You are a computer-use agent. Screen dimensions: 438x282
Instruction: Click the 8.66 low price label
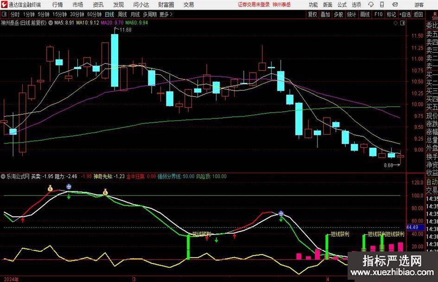pos(388,165)
